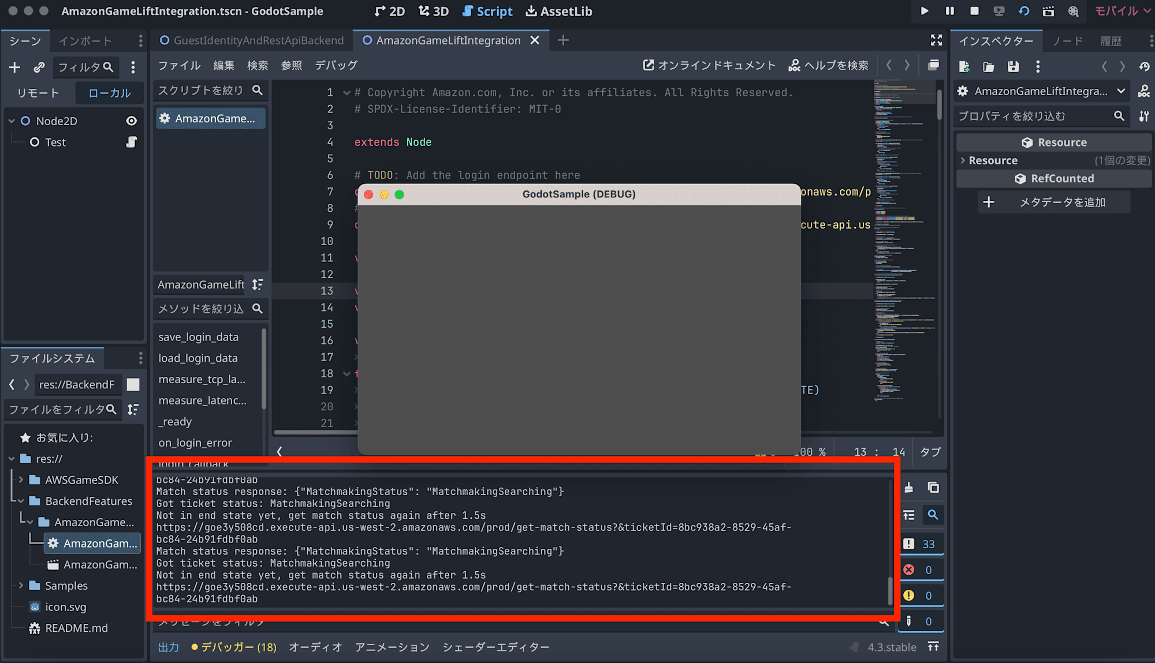Toggle error messages filter
Image resolution: width=1155 pixels, height=663 pixels.
(x=922, y=570)
